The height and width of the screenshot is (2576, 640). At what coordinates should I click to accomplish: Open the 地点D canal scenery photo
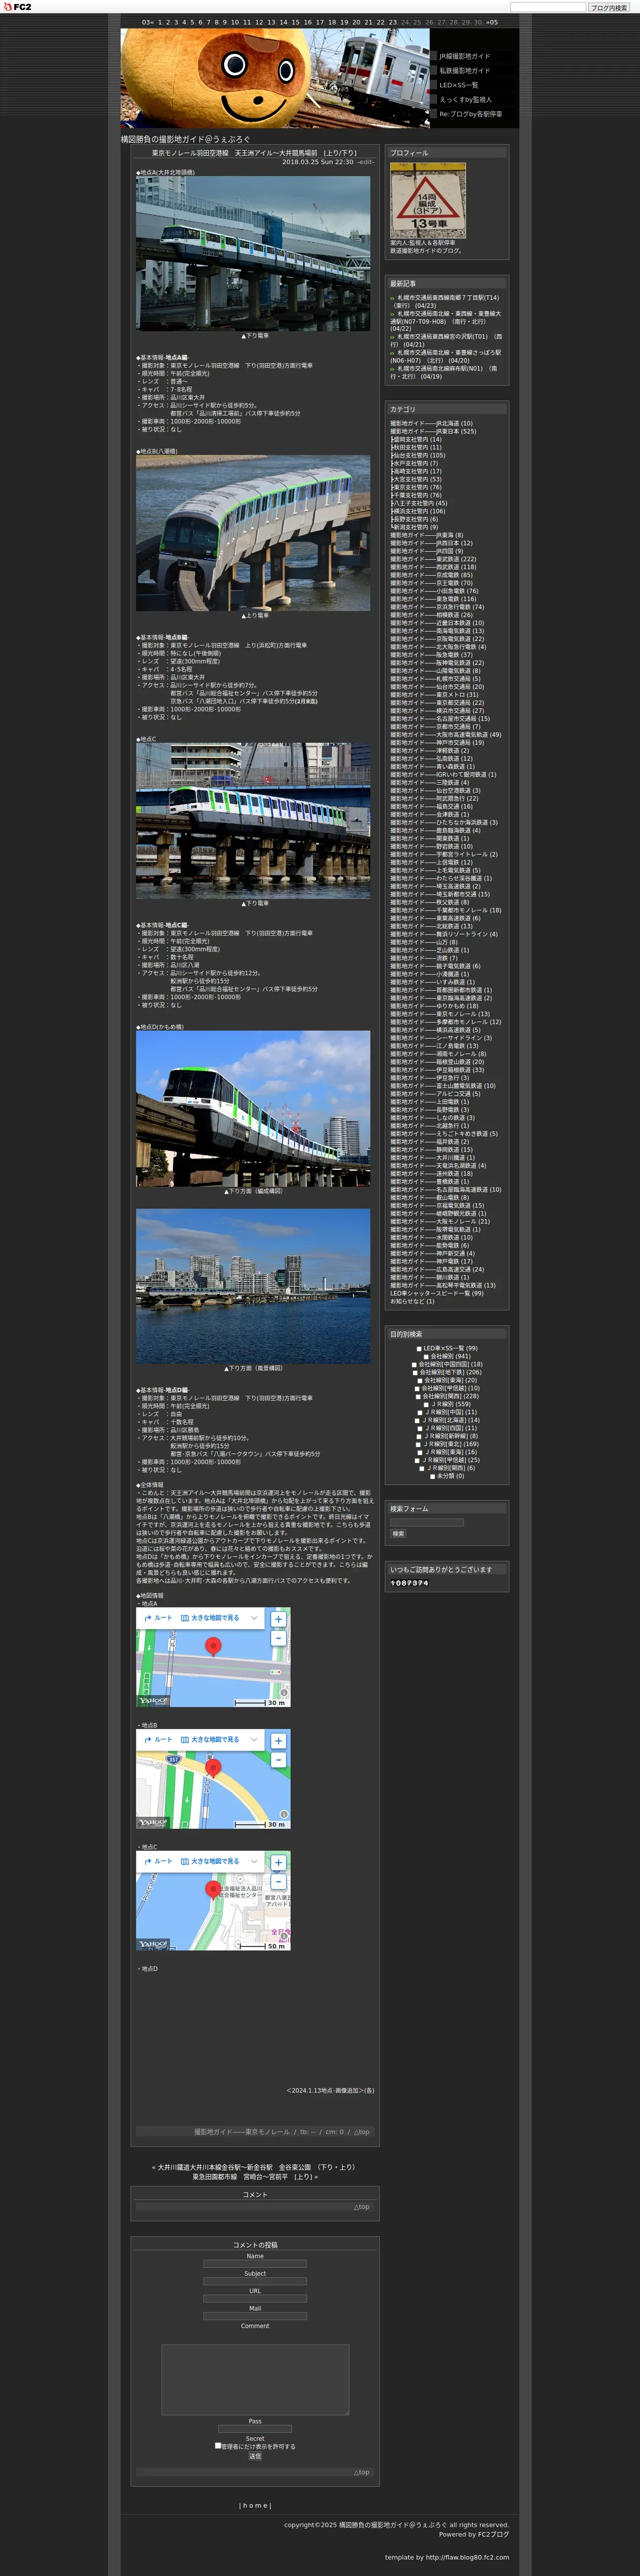[253, 1286]
